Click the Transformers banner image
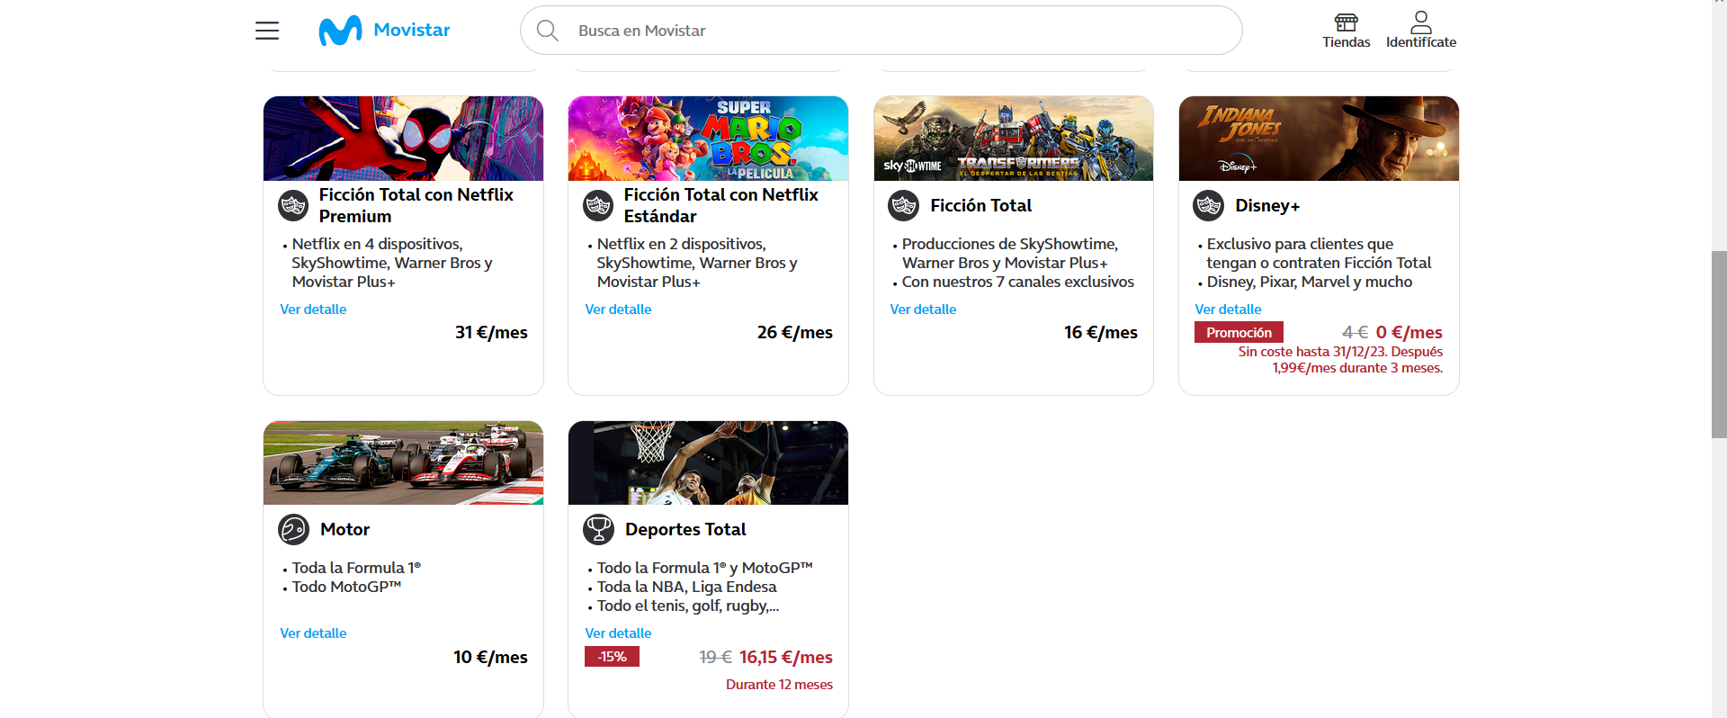The width and height of the screenshot is (1727, 718). pyautogui.click(x=1013, y=139)
